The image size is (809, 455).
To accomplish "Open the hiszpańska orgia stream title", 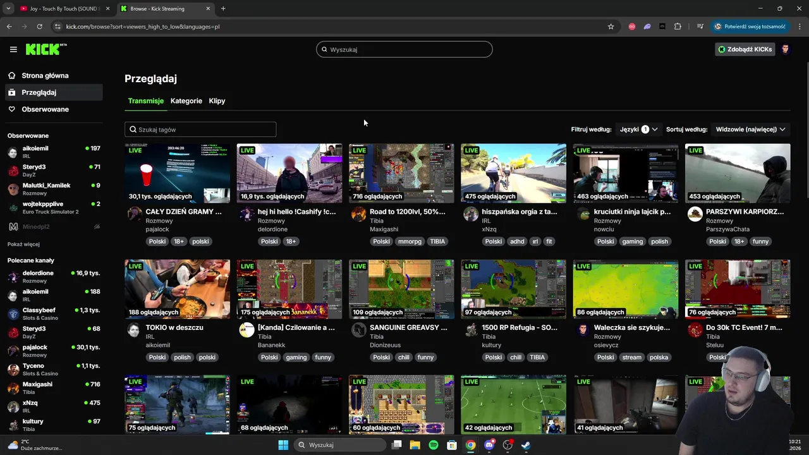I will [x=520, y=212].
